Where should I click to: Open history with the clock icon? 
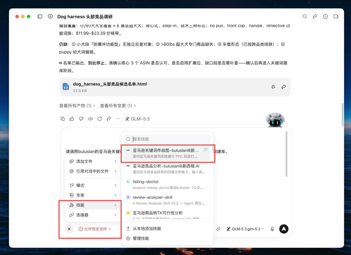(325, 17)
